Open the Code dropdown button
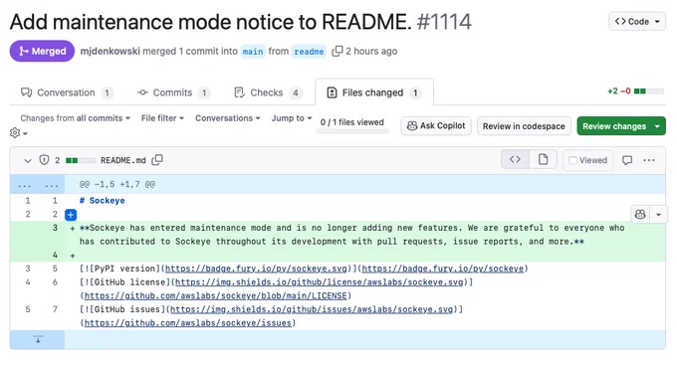Image resolution: width=677 pixels, height=366 pixels. click(637, 21)
